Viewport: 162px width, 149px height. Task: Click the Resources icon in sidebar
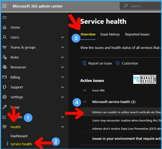click(5, 67)
